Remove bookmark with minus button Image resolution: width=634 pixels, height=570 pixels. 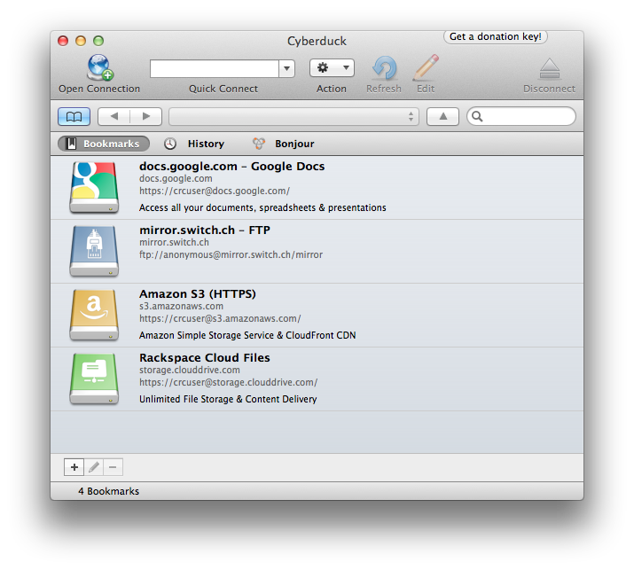[113, 467]
